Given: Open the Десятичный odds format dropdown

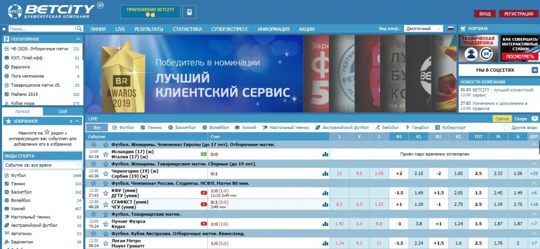Looking at the screenshot, I should tap(423, 29).
